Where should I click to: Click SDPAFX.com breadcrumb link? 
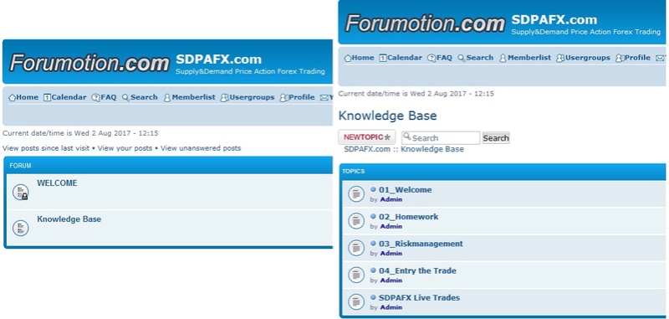pyautogui.click(x=367, y=149)
